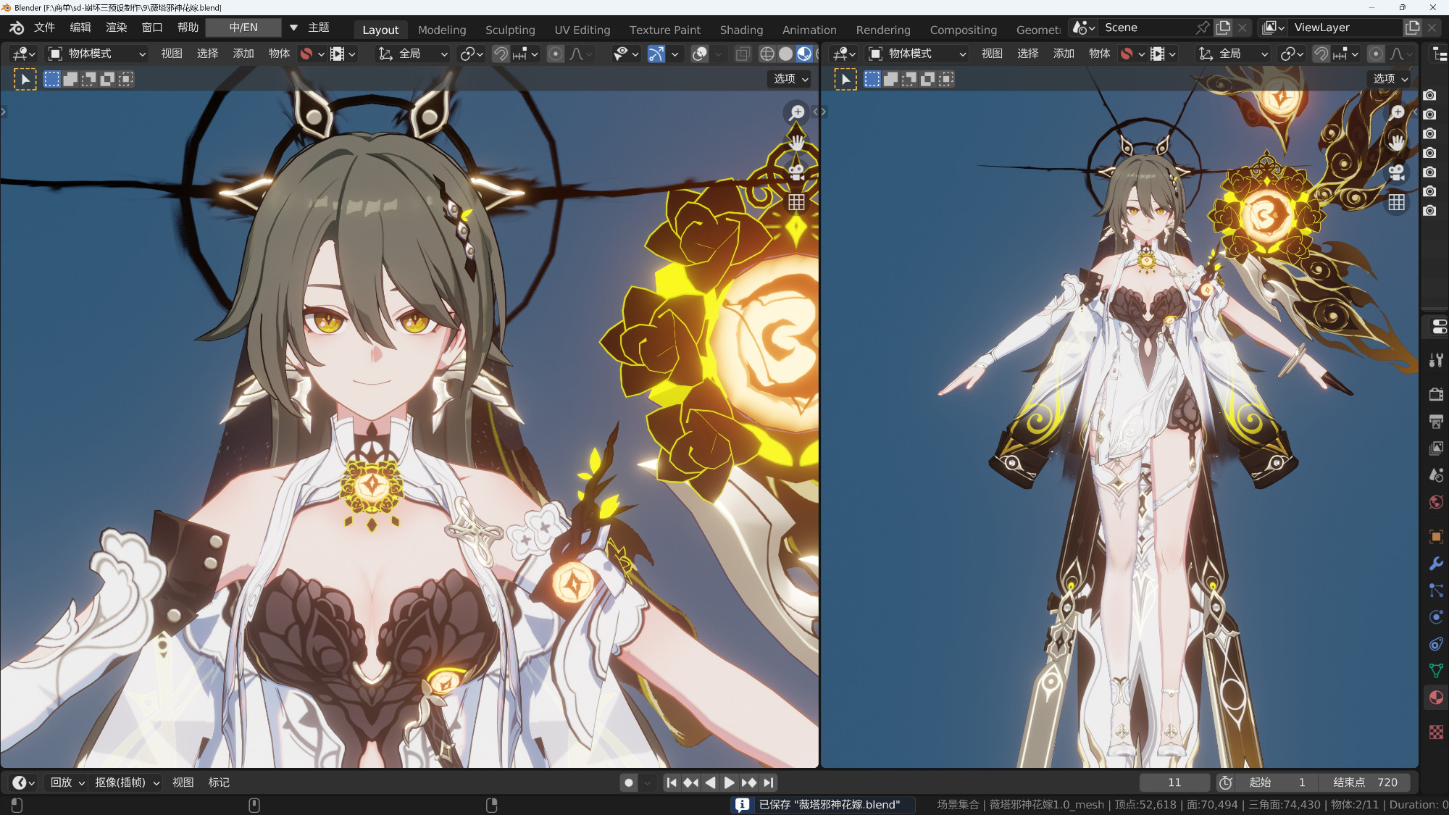This screenshot has height=815, width=1449.
Task: Toggle proportional editing in left viewport
Action: click(x=556, y=54)
